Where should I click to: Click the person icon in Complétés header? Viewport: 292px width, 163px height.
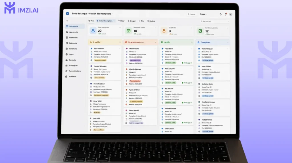198,42
